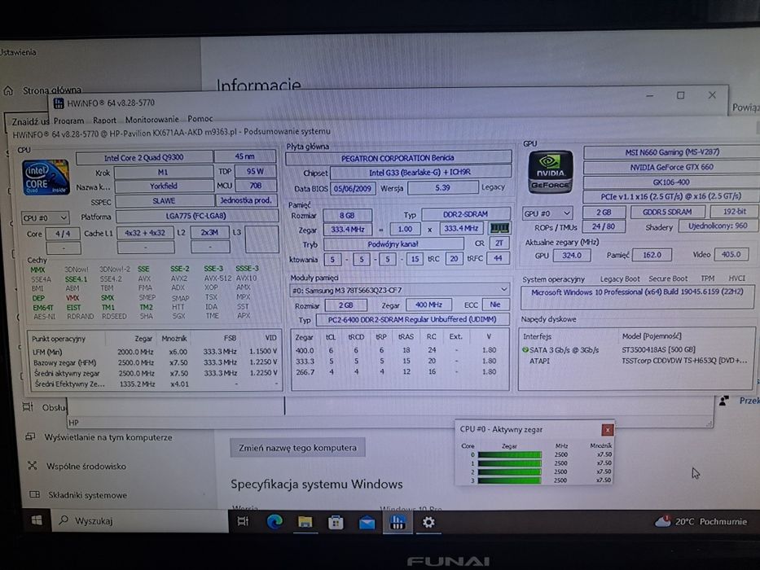Click the LGA775 platform field
760x570 pixels.
[195, 216]
